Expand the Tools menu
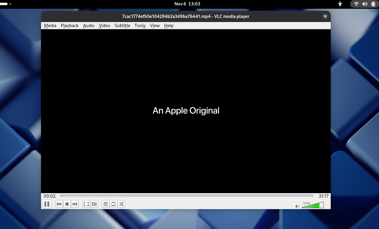 [x=140, y=26]
